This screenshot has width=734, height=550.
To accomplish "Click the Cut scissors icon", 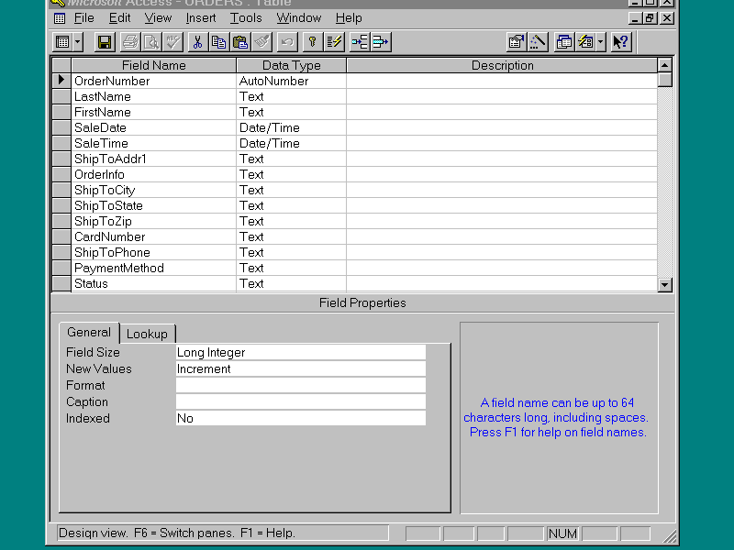I will point(197,42).
